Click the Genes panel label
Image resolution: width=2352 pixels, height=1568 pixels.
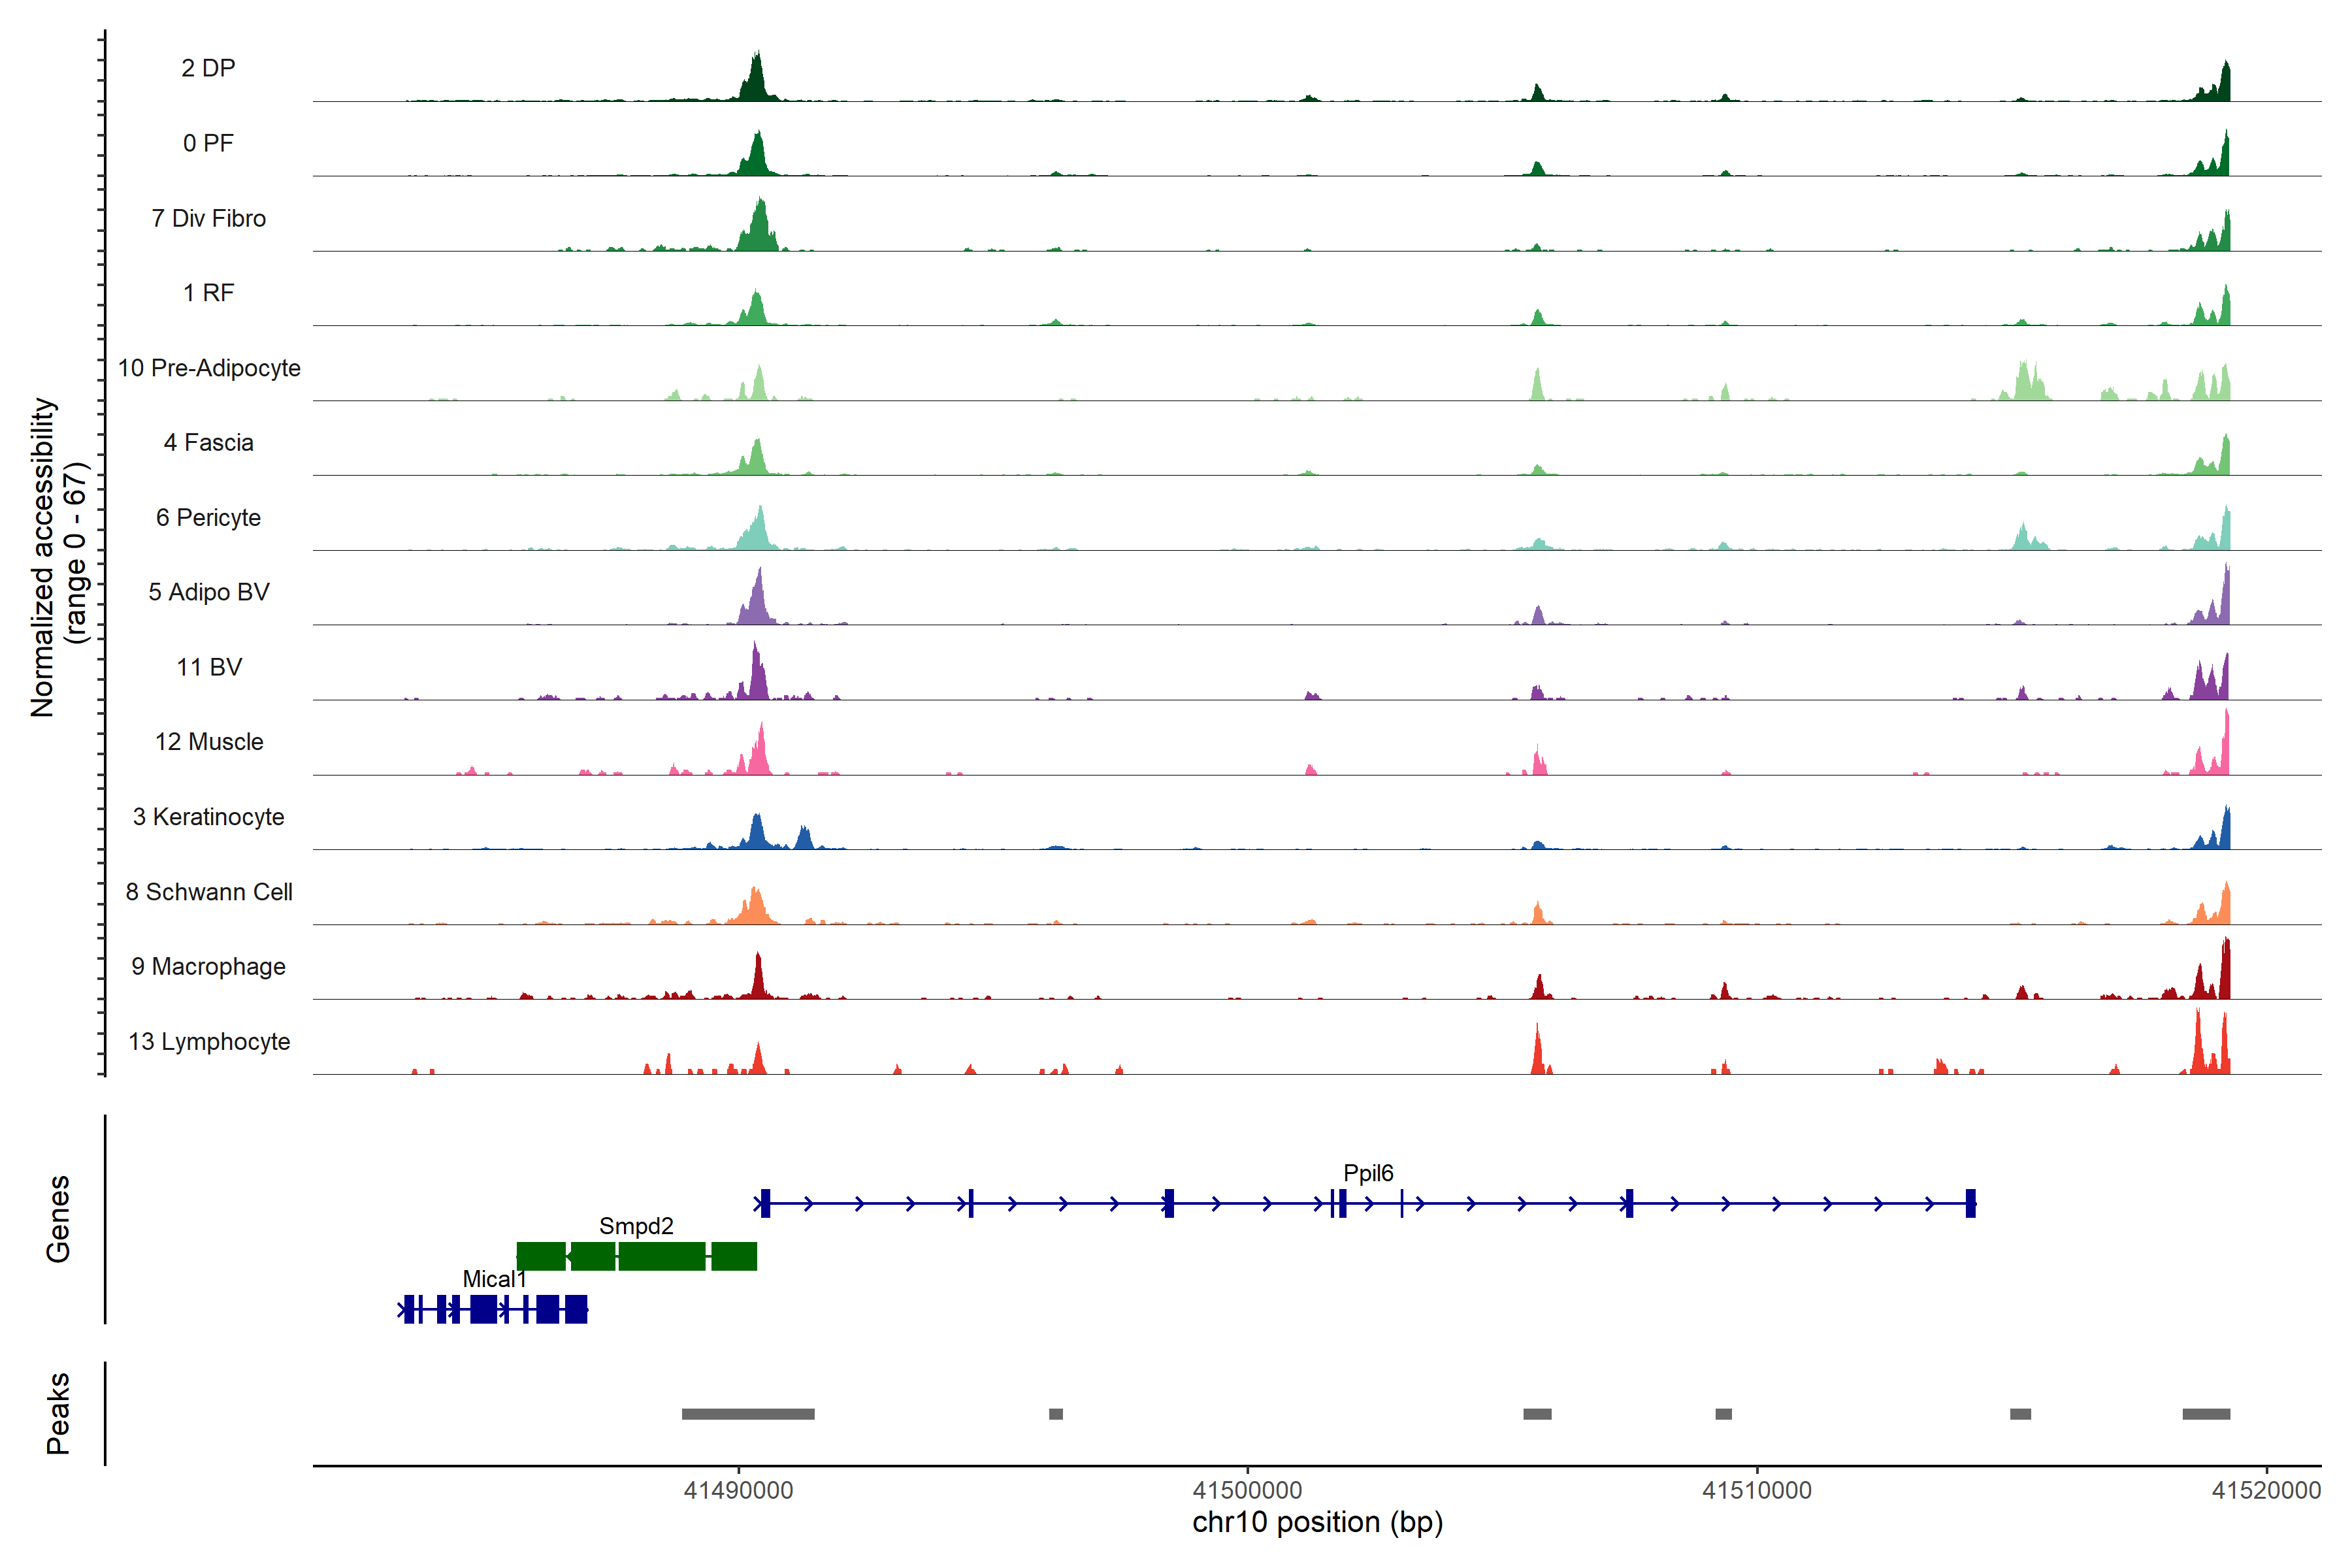click(58, 1219)
